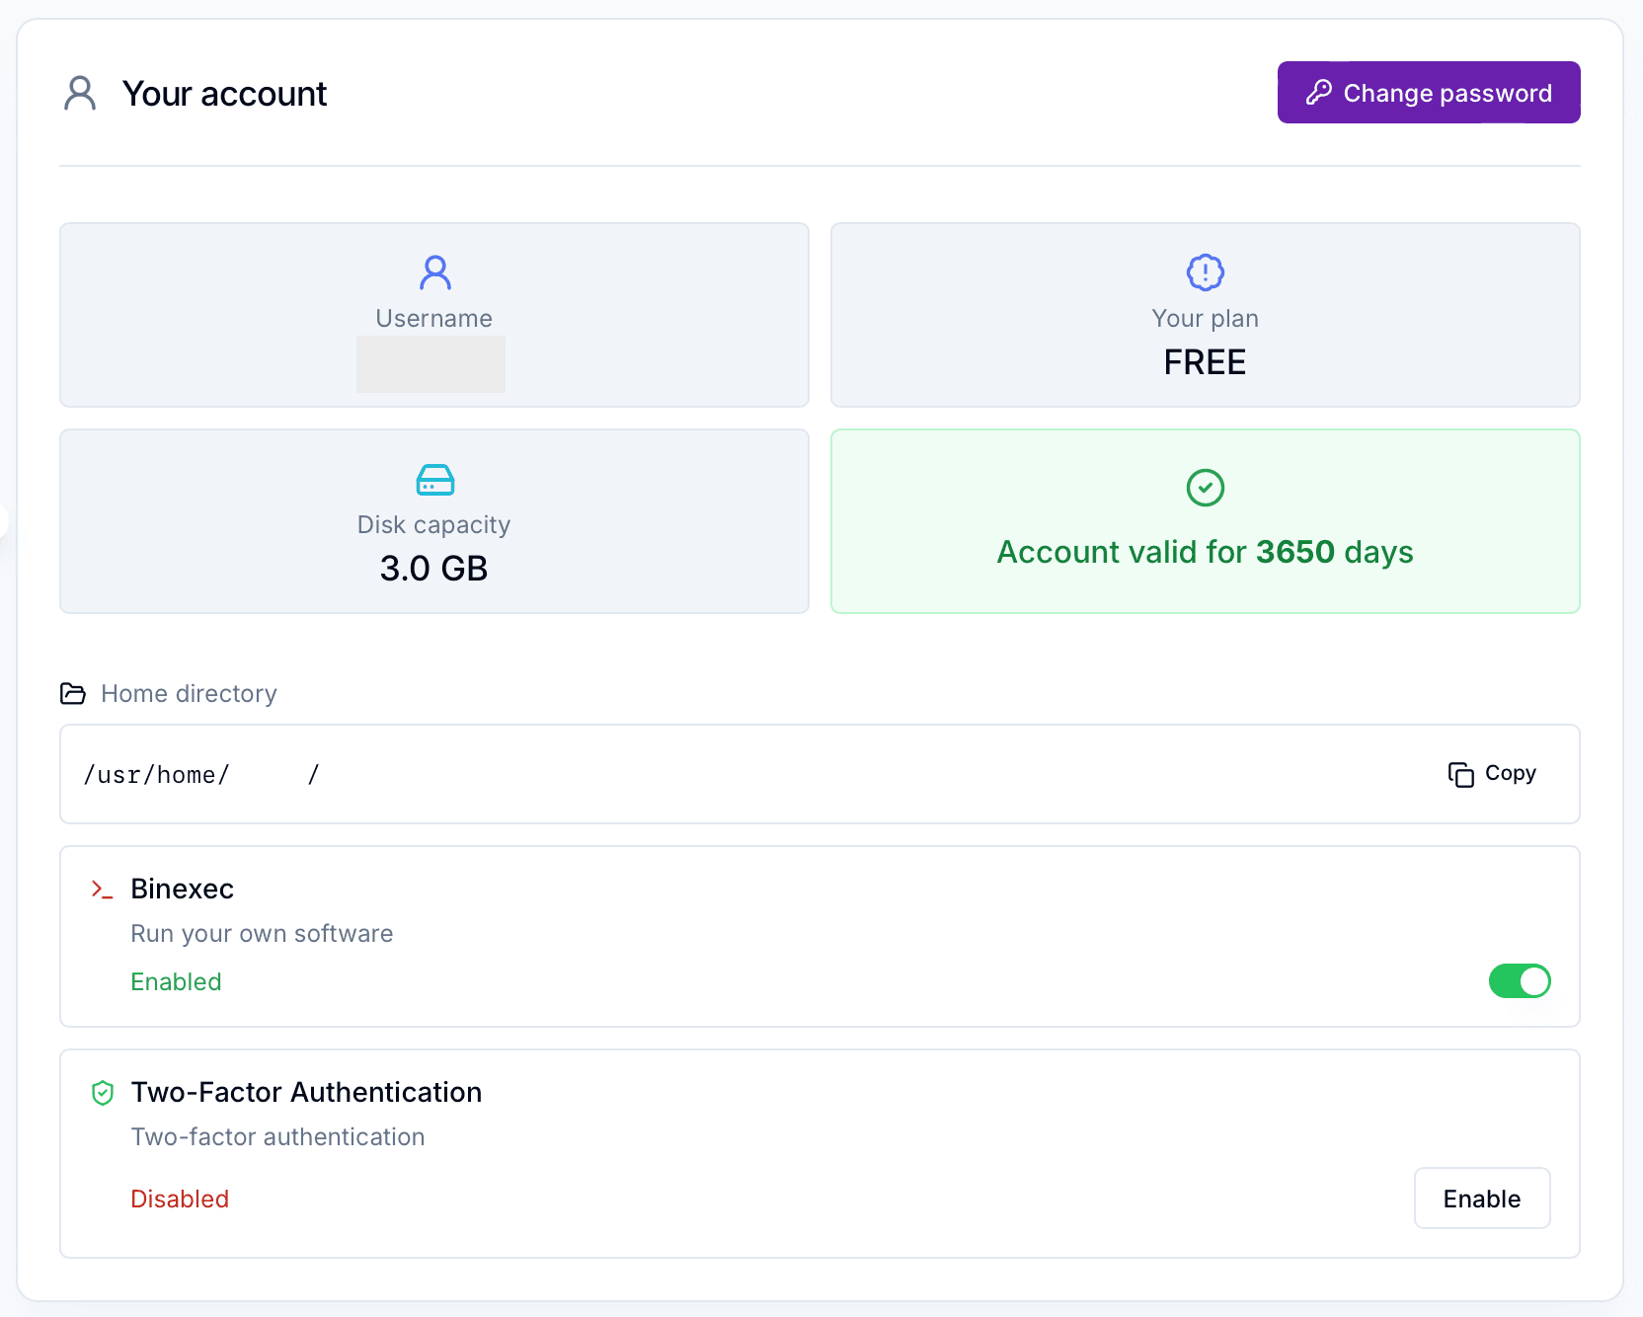Click the FREE plan value
1643x1317 pixels.
(x=1205, y=362)
